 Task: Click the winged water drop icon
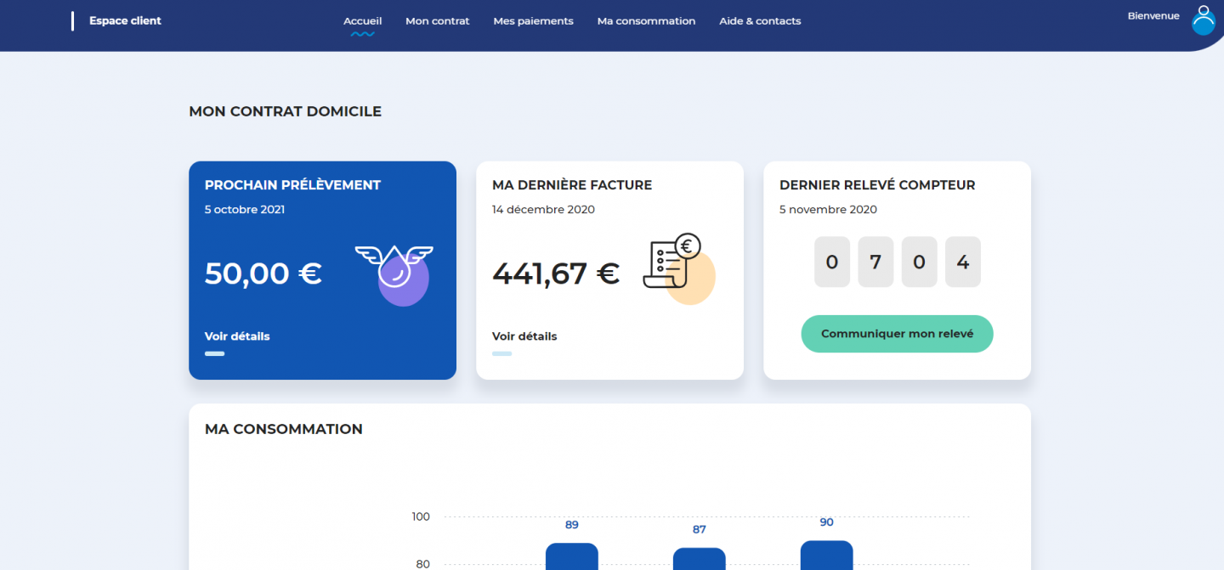(396, 272)
